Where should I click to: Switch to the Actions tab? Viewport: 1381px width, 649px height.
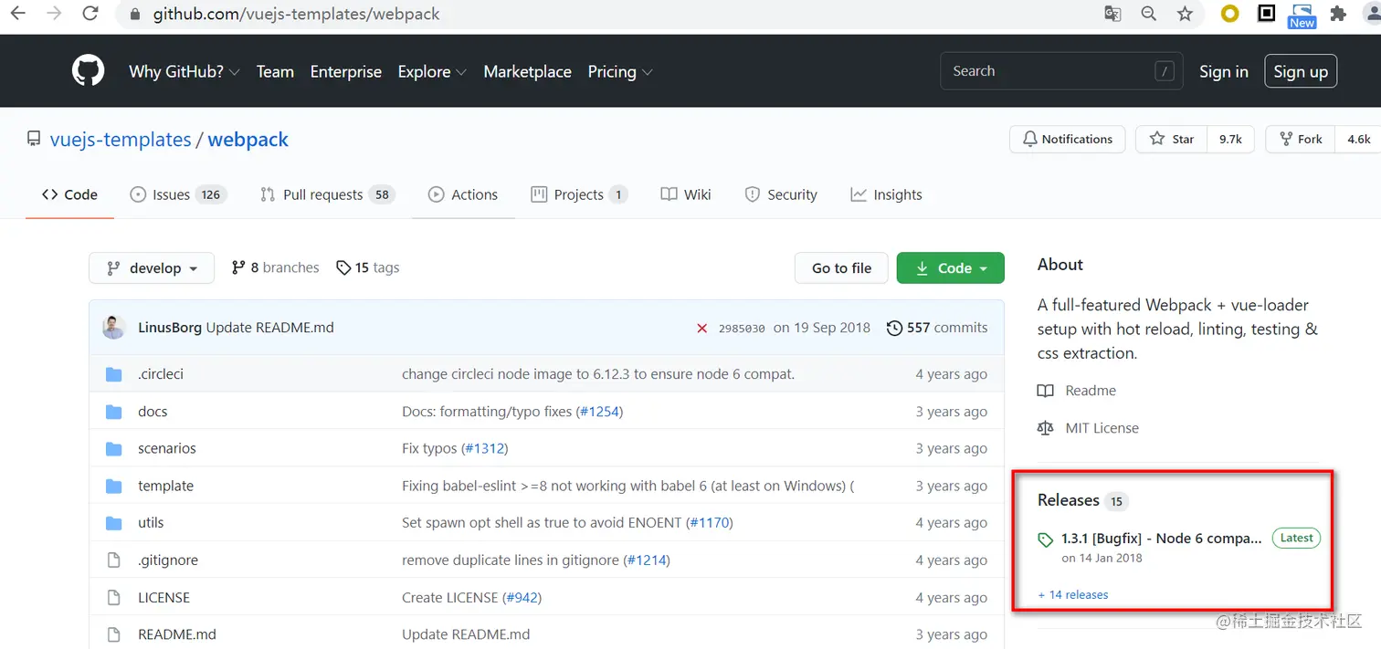tap(463, 194)
